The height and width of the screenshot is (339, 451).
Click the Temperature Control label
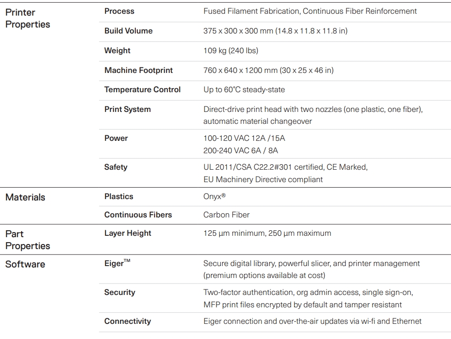pyautogui.click(x=142, y=89)
